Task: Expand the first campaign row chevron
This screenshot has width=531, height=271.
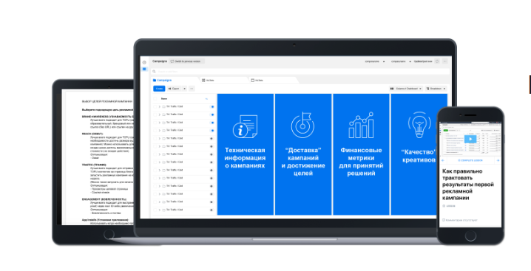Action: click(160, 106)
